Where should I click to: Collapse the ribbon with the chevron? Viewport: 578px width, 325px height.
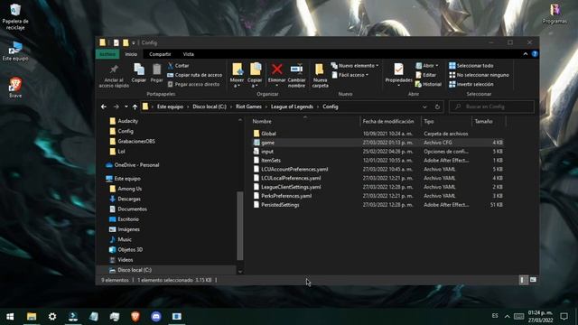[526, 54]
